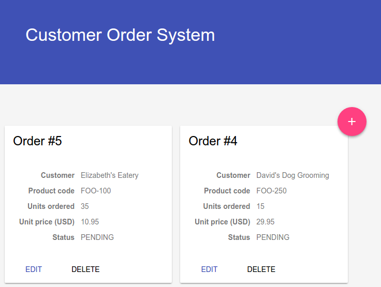
Task: Click the PENDING status on Order #4
Action: click(x=273, y=237)
